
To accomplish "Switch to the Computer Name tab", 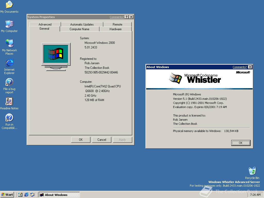I will [79, 29].
